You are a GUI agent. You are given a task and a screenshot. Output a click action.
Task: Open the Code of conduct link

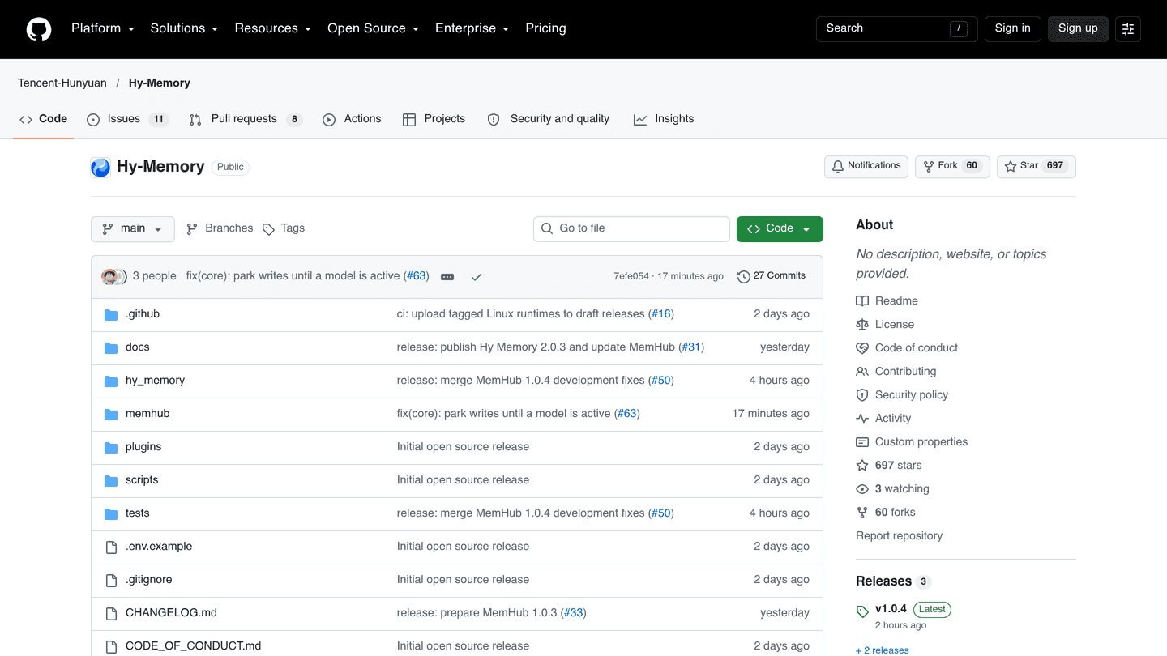[x=907, y=348]
